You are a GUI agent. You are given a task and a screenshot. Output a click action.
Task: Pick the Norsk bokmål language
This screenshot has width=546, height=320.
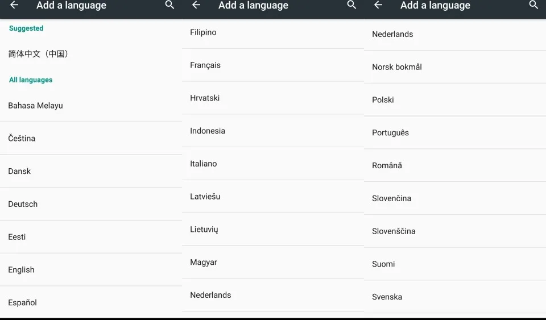(397, 67)
